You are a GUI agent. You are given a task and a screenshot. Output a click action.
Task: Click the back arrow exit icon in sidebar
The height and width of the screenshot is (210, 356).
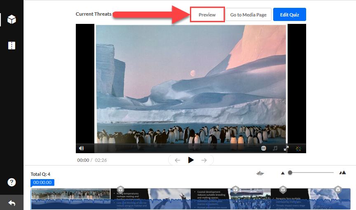tap(12, 203)
